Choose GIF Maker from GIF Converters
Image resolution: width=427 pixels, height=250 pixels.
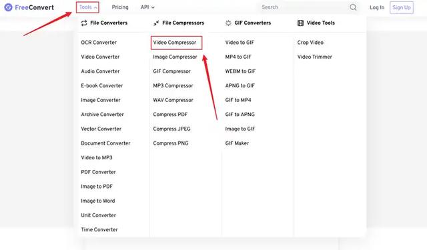pos(237,143)
